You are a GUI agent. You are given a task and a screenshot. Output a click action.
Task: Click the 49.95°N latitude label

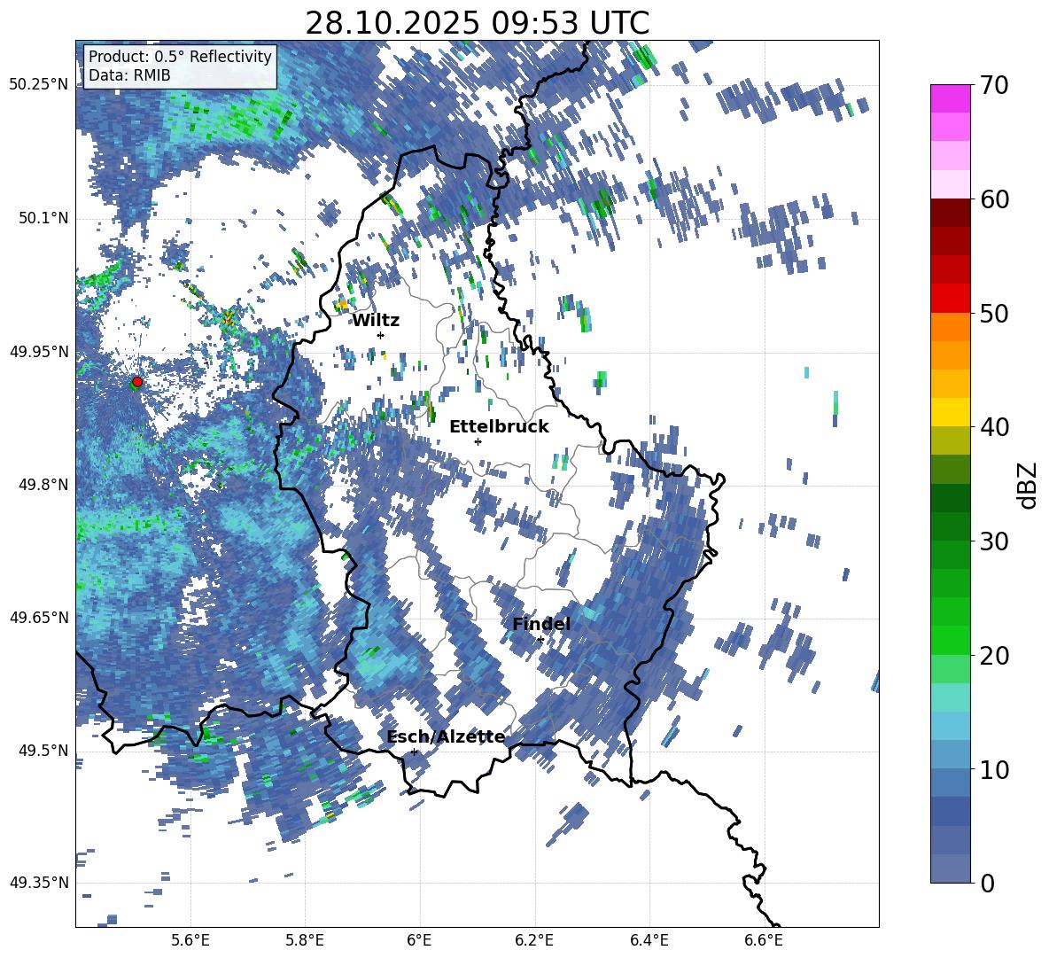pos(39,352)
